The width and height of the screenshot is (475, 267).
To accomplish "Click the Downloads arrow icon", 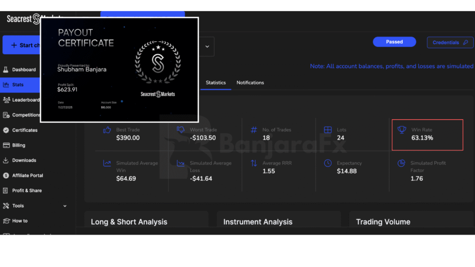I will 6,160.
